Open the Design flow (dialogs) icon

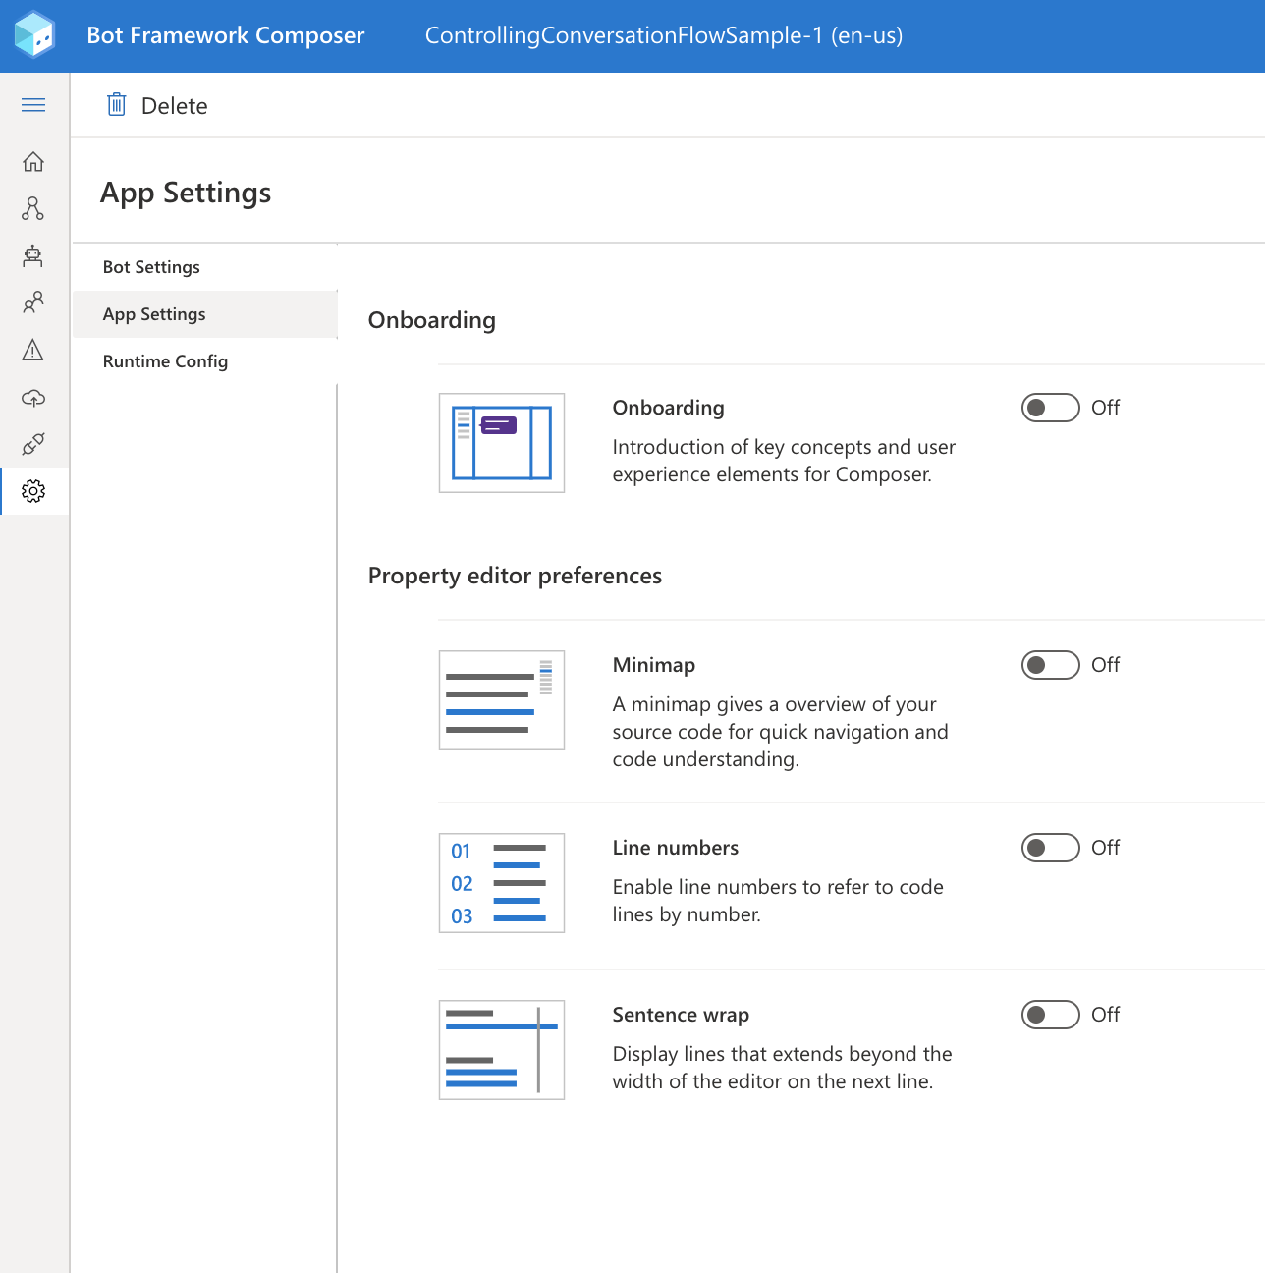[33, 208]
